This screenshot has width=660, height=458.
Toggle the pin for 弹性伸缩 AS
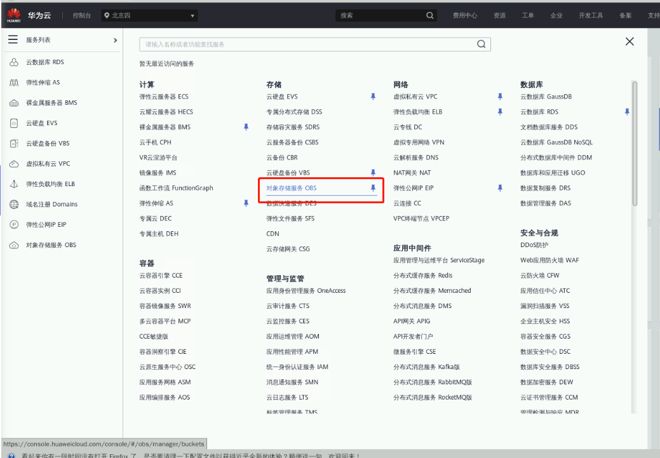(246, 203)
